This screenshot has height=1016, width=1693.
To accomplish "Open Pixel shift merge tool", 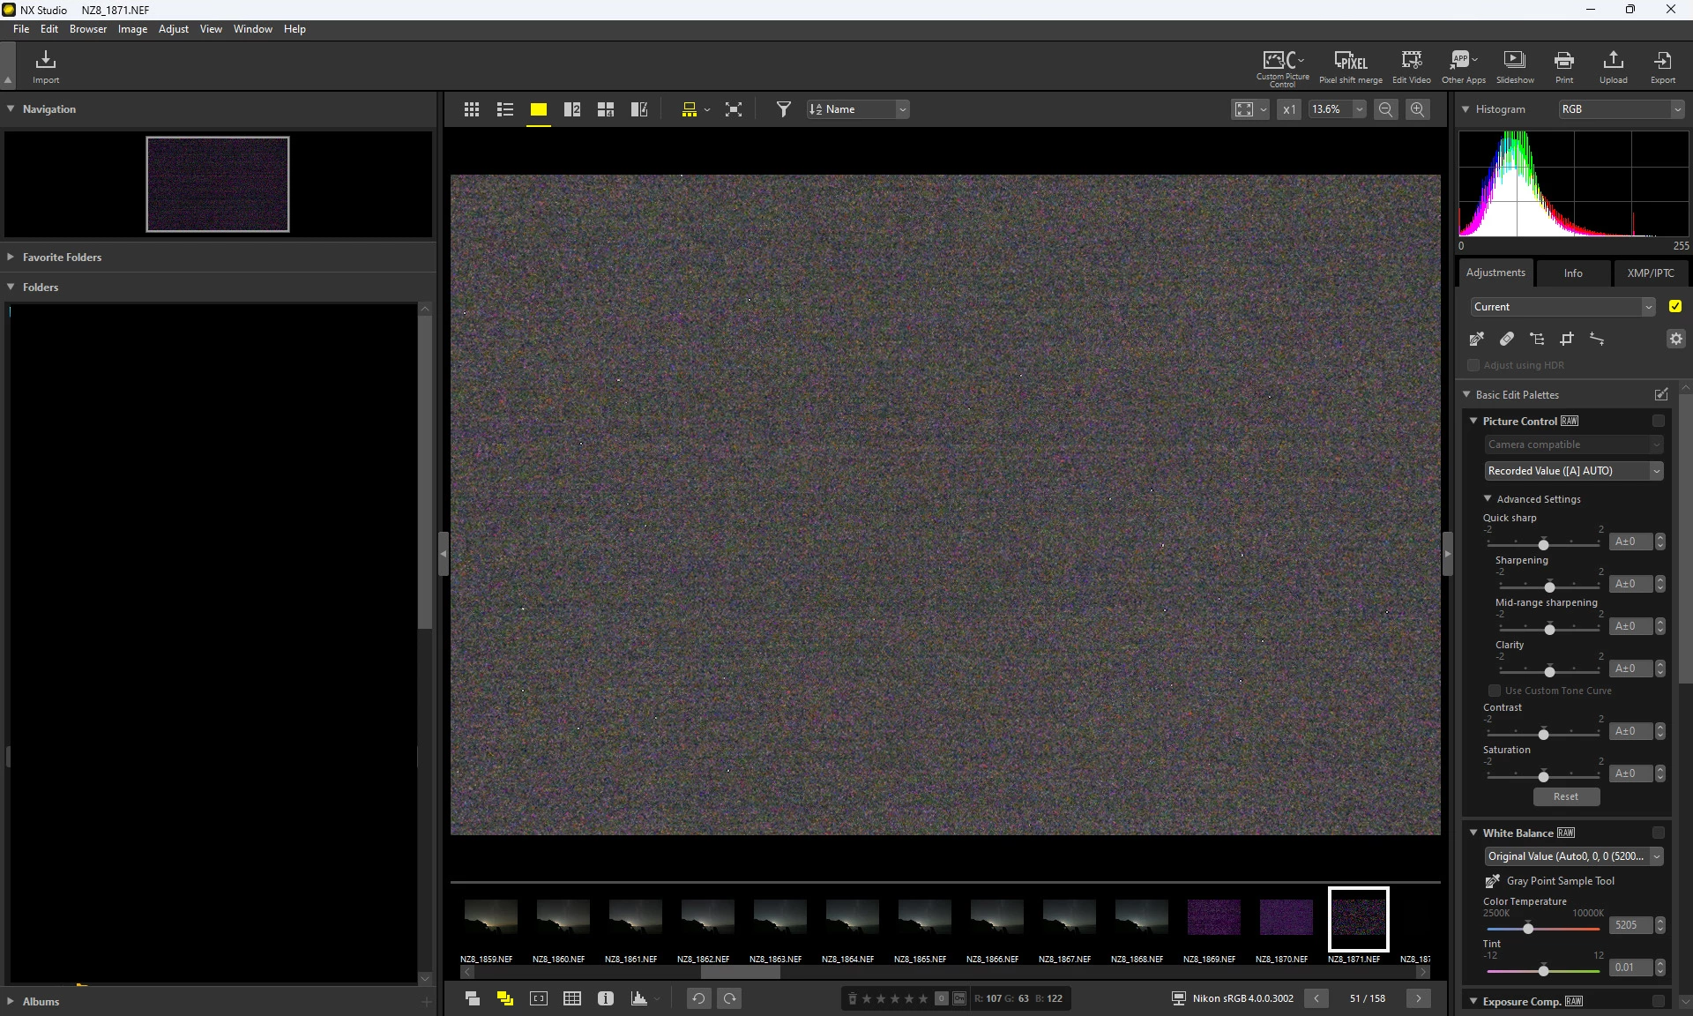I will coord(1350,65).
